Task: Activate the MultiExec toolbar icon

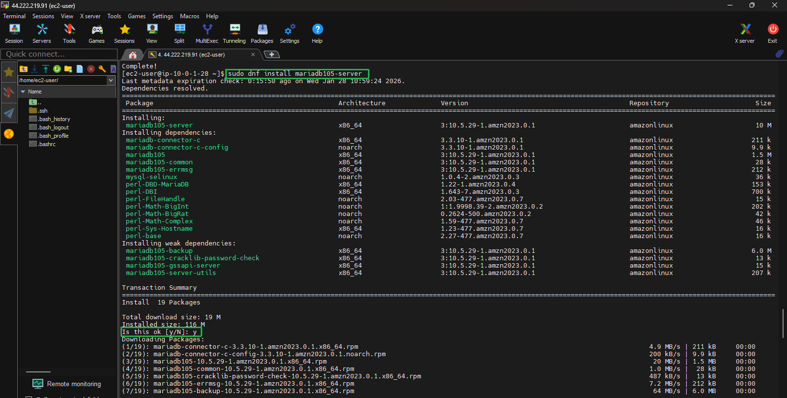Action: click(207, 33)
